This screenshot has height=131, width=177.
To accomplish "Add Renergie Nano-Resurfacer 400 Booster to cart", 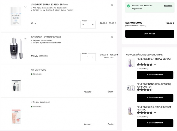I will click(155, 98).
